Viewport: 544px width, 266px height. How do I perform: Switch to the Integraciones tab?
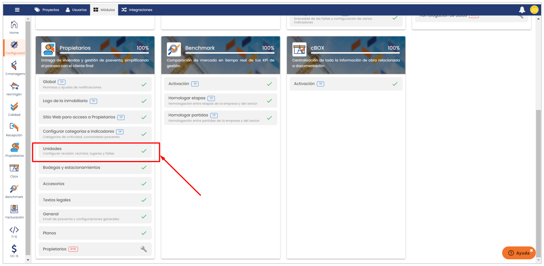click(137, 10)
